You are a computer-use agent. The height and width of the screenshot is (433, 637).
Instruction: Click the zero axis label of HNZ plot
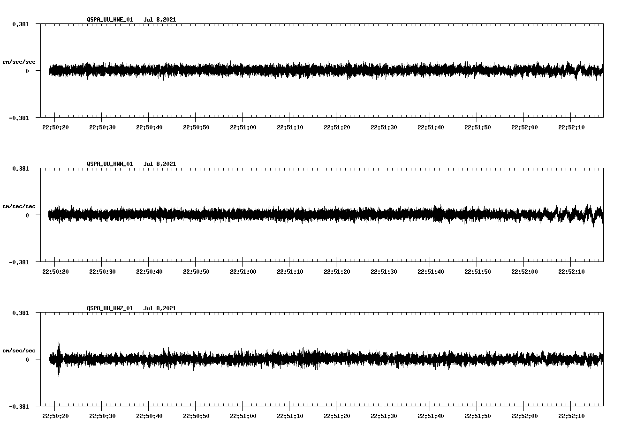27,360
